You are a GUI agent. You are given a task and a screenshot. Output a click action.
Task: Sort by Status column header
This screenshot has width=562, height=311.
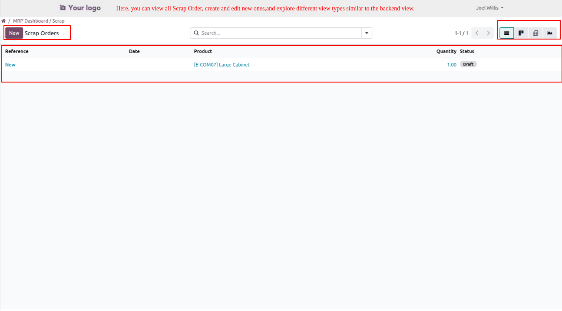(467, 51)
